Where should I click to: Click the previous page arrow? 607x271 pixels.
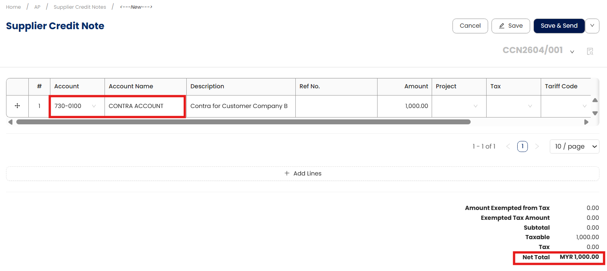pyautogui.click(x=508, y=146)
